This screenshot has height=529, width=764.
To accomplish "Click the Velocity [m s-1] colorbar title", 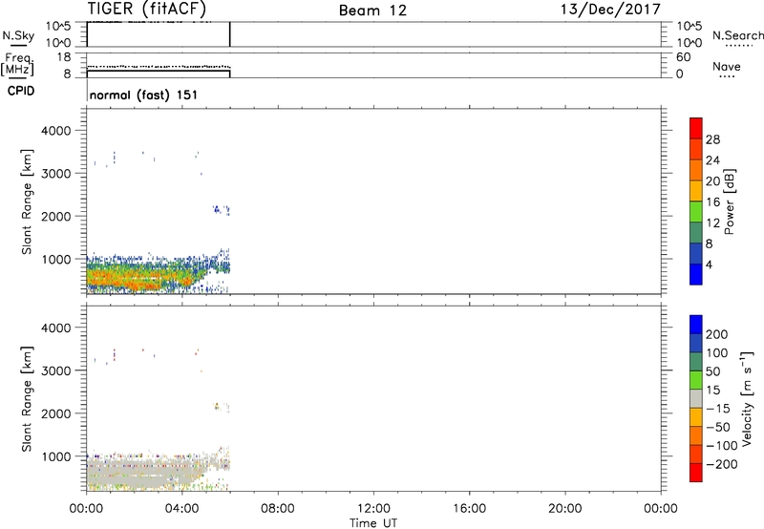I will [x=747, y=399].
